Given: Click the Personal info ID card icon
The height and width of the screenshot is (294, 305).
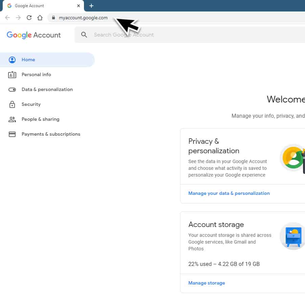Looking at the screenshot, I should pos(12,75).
